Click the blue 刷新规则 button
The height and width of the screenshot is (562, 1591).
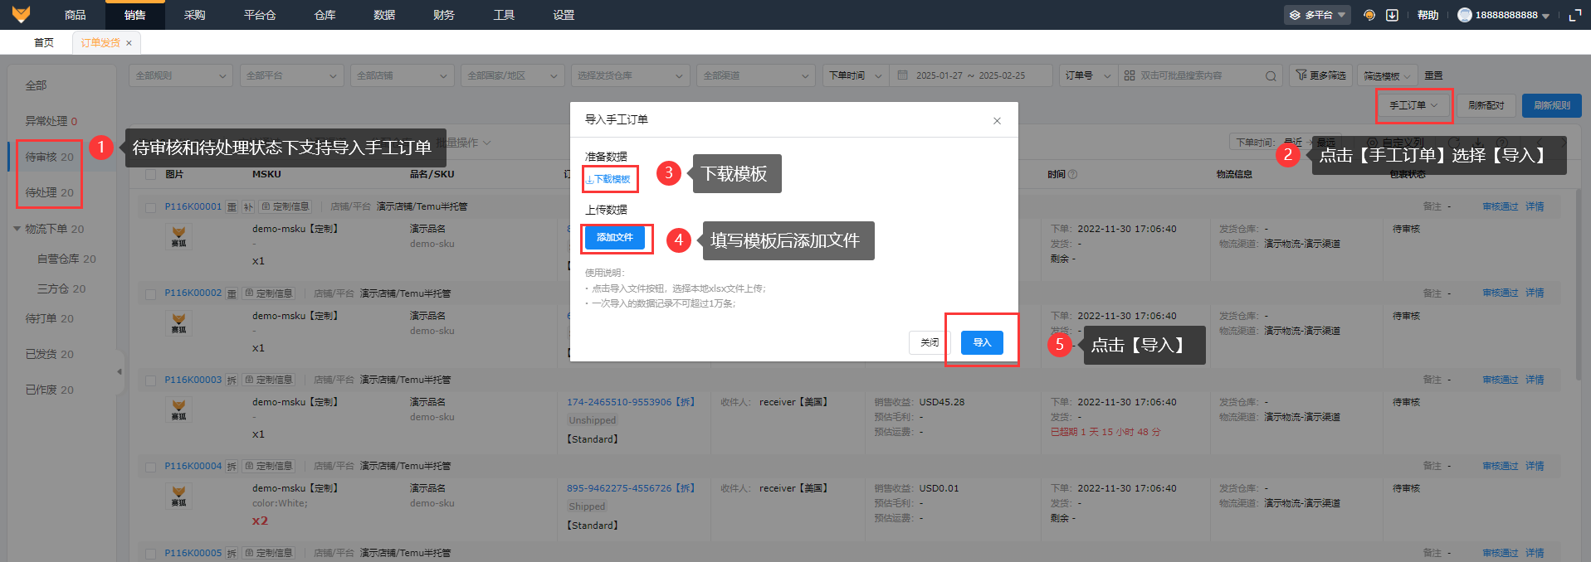point(1551,105)
